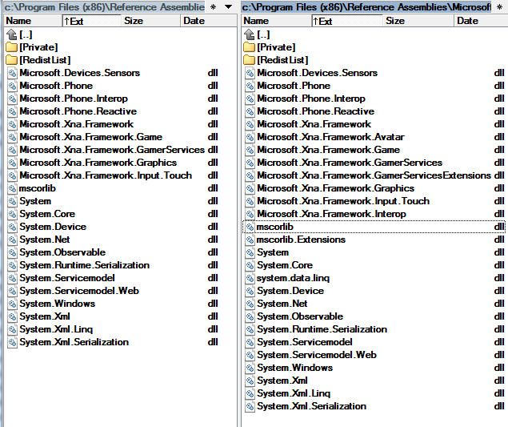Select System.Core in right panel
Viewport: 508px width, 427px height.
(285, 265)
